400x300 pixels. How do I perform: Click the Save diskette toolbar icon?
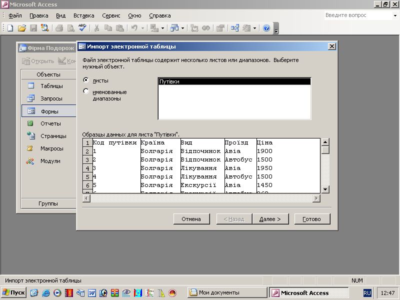[33, 28]
